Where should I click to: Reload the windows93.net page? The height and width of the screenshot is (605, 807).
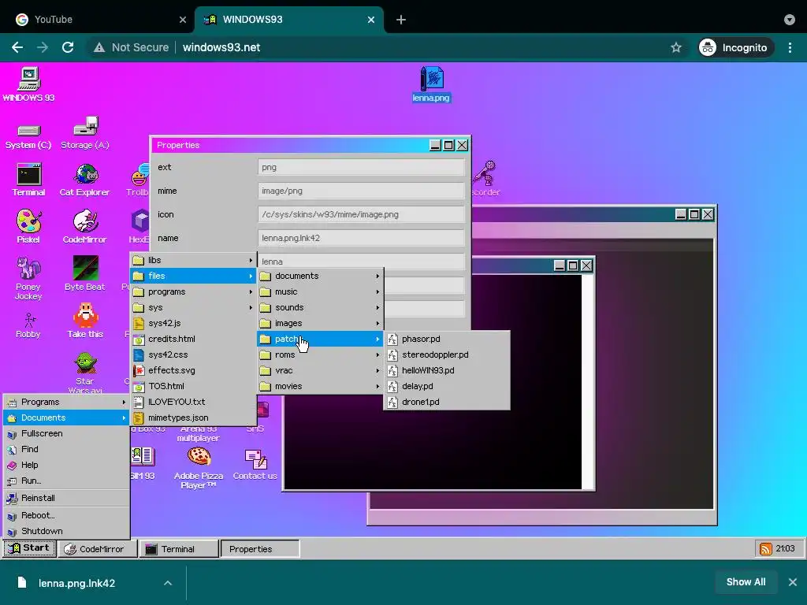pyautogui.click(x=68, y=47)
